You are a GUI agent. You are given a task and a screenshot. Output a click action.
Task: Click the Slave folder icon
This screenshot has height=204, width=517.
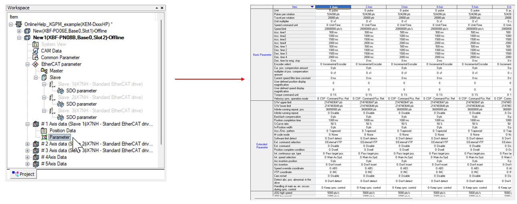tap(44, 77)
